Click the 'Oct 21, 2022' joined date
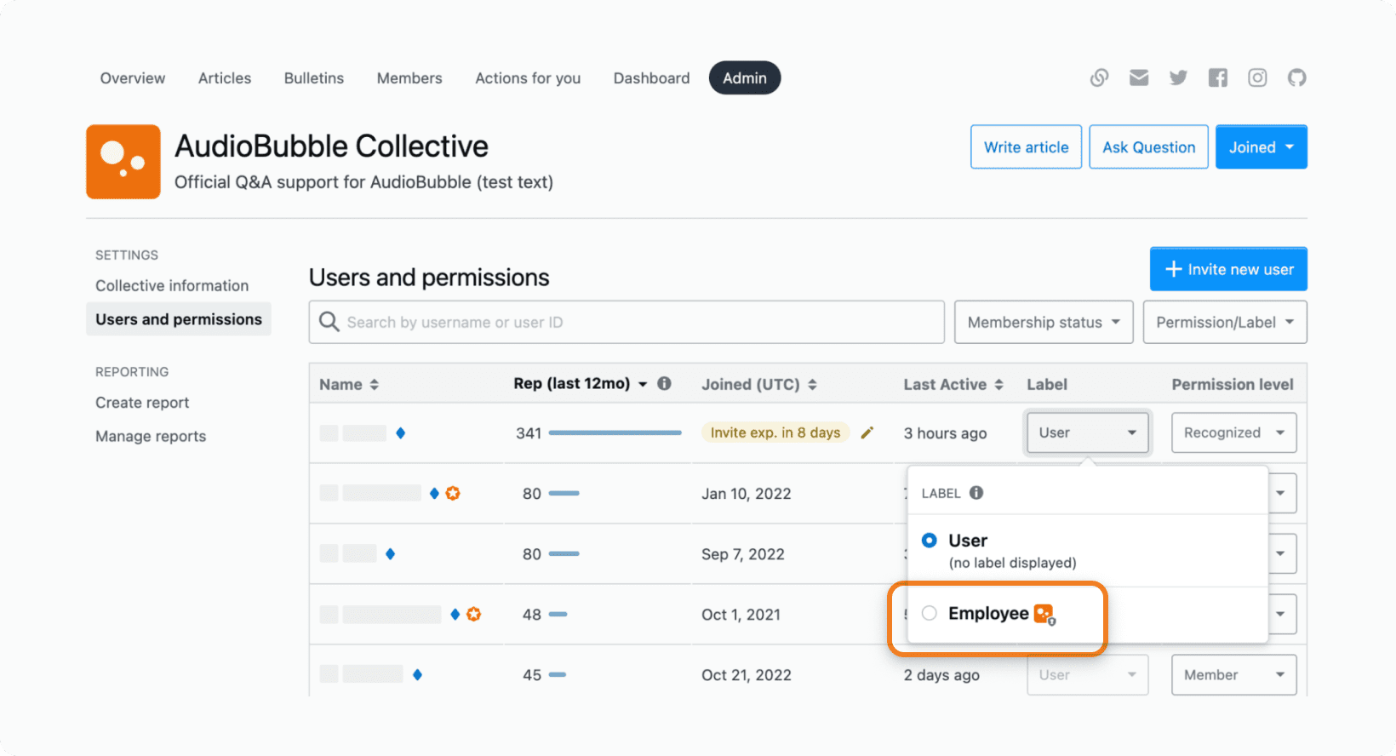The width and height of the screenshot is (1396, 756). [x=747, y=675]
